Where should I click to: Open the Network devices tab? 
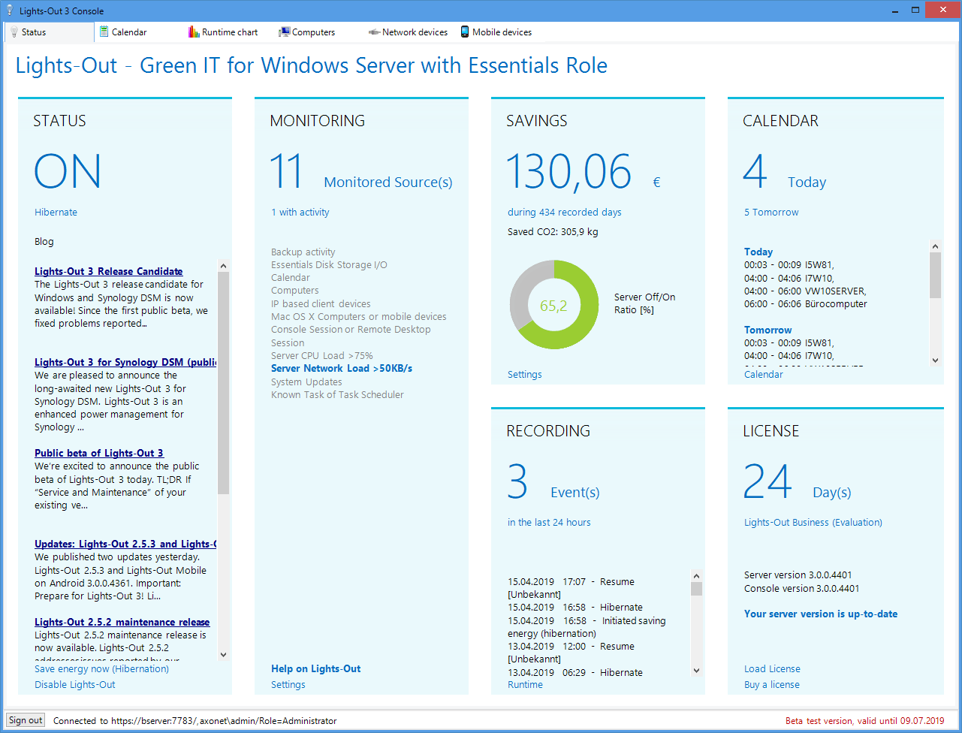(x=415, y=32)
